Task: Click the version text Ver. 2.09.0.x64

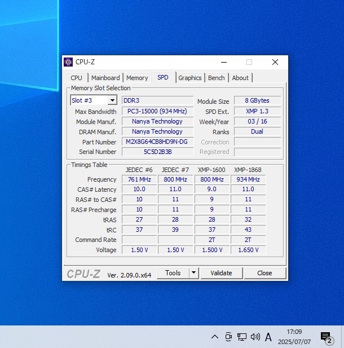Action: [x=129, y=275]
